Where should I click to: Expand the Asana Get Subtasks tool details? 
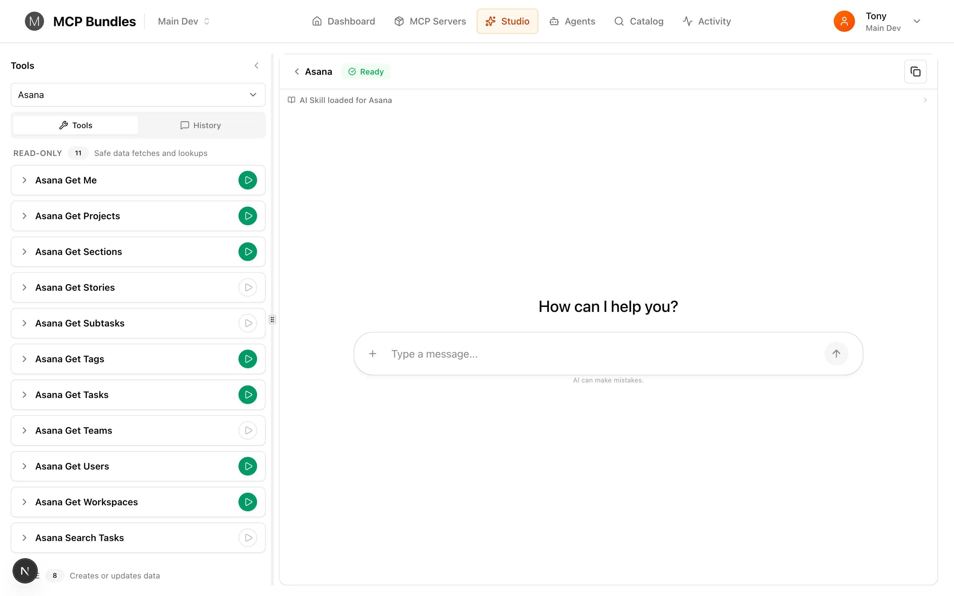(25, 323)
